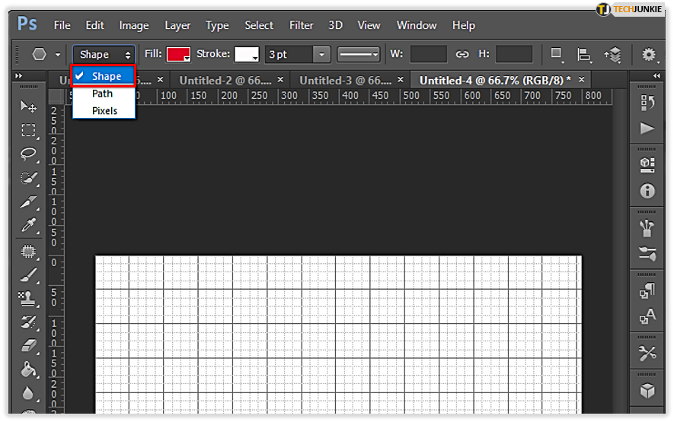Collapse the right panel dock double arrows
This screenshot has width=674, height=422.
click(x=656, y=76)
